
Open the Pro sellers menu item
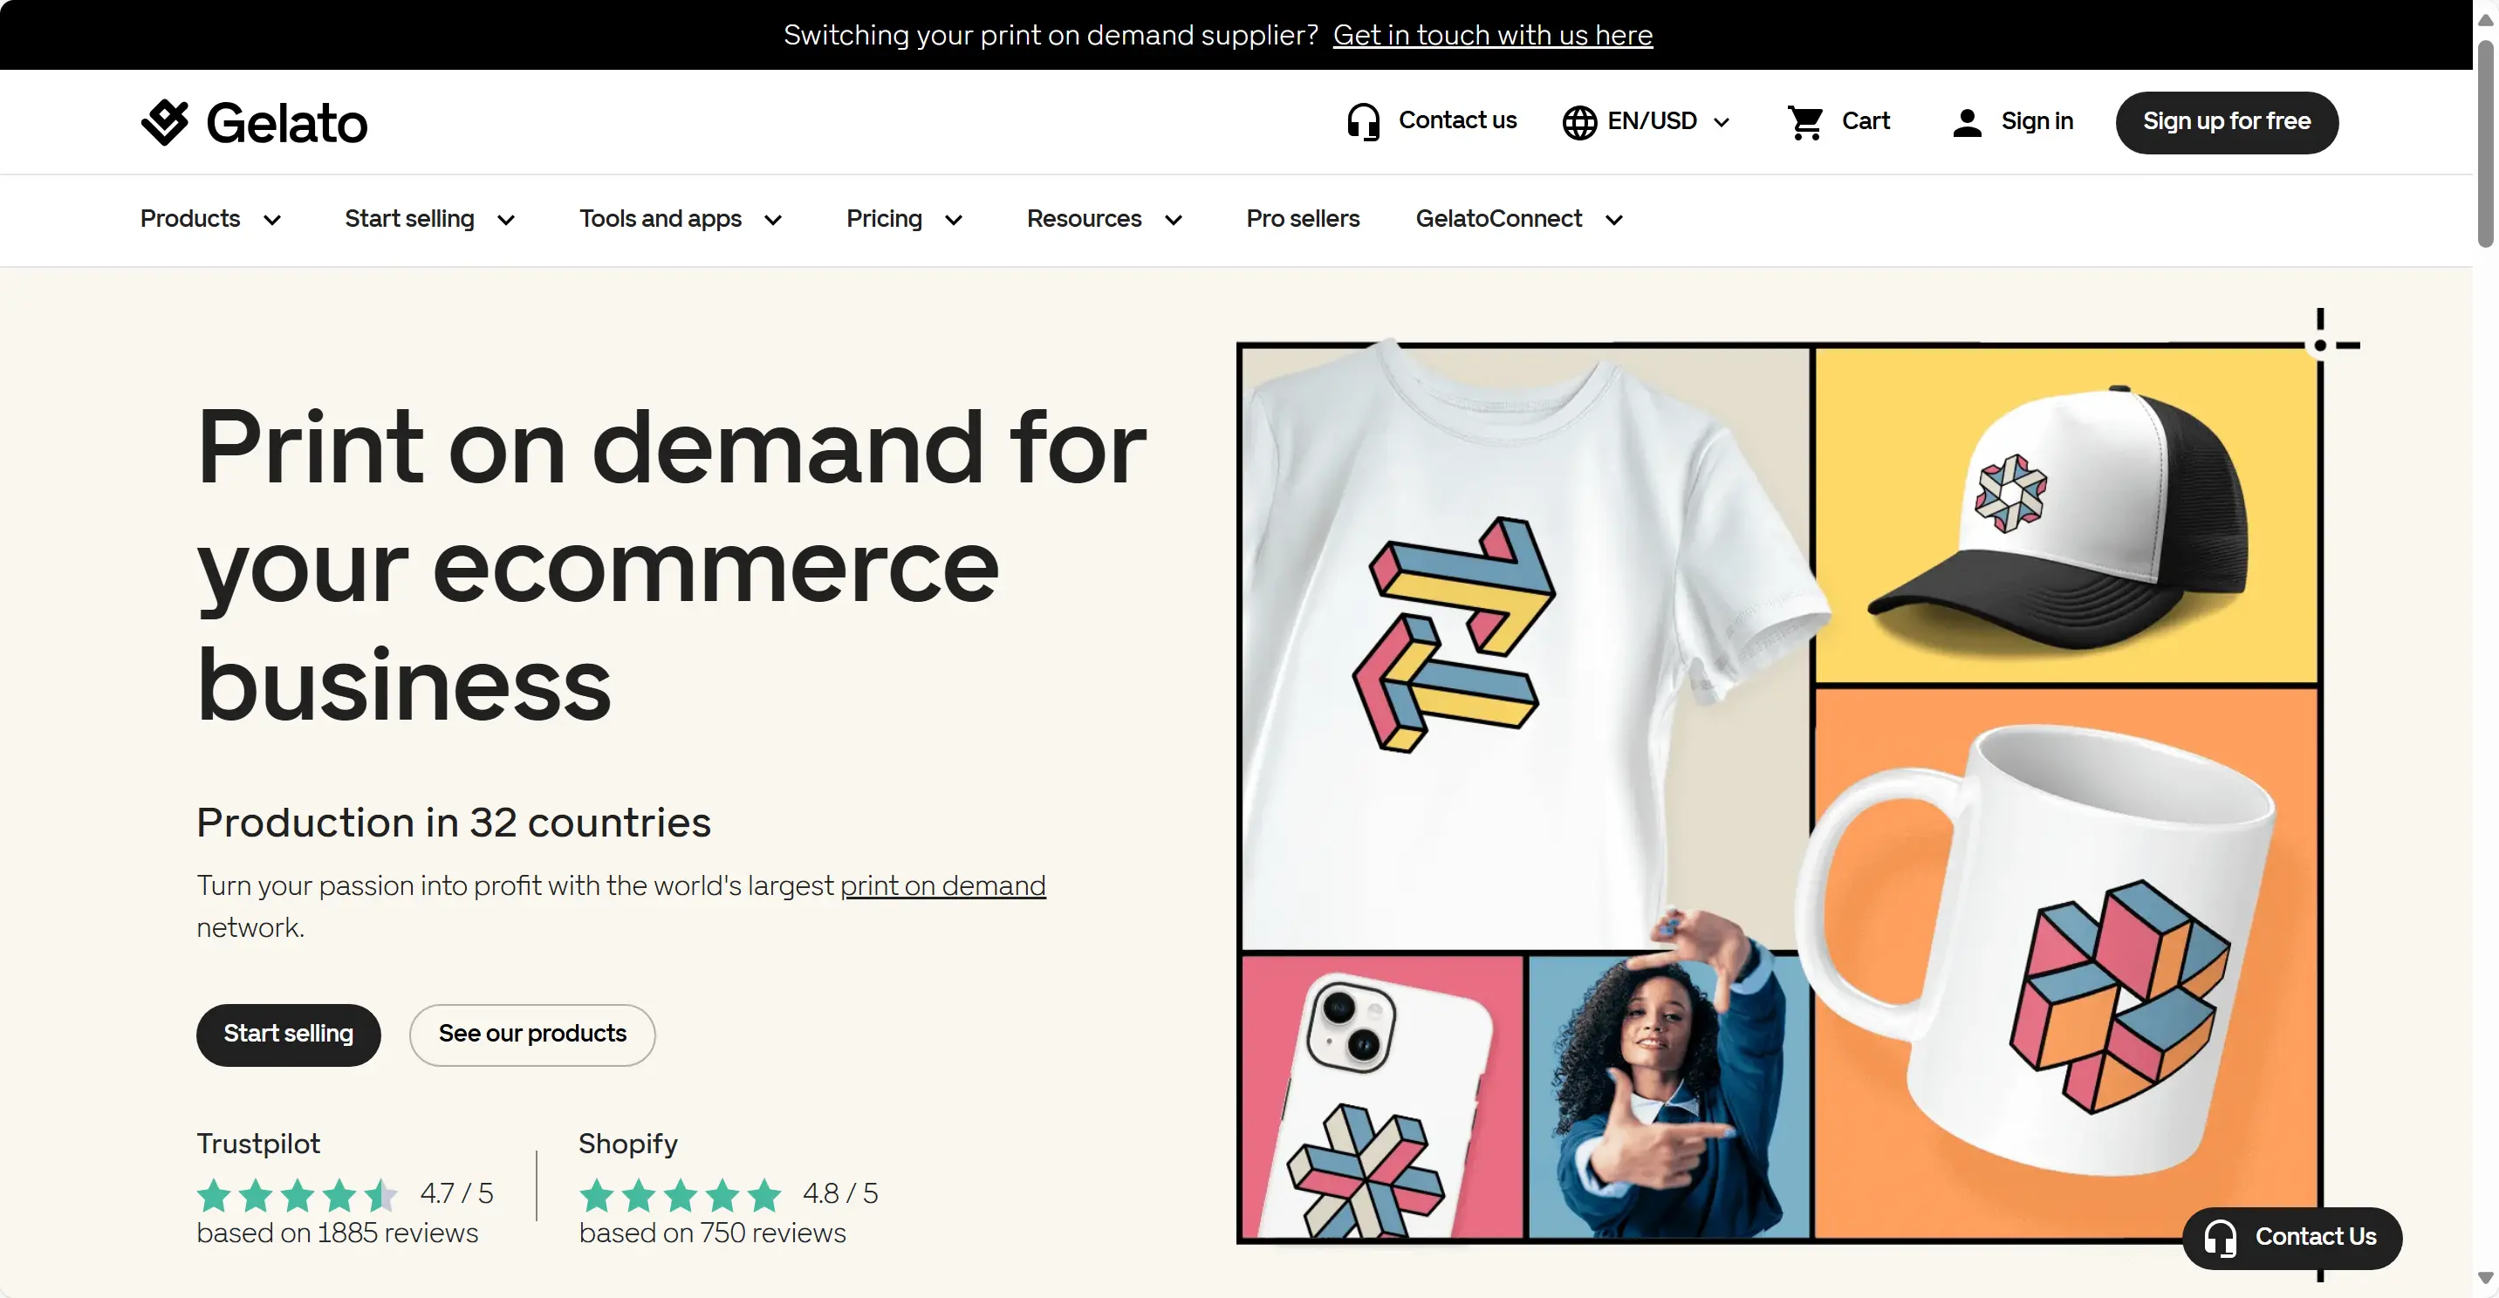click(x=1303, y=219)
